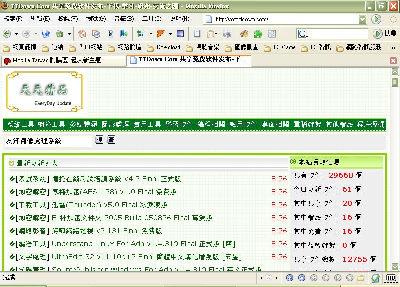Screen dimensions: 400x287
Task: Open the 檔案(F) menu
Action: [x=13, y=19]
